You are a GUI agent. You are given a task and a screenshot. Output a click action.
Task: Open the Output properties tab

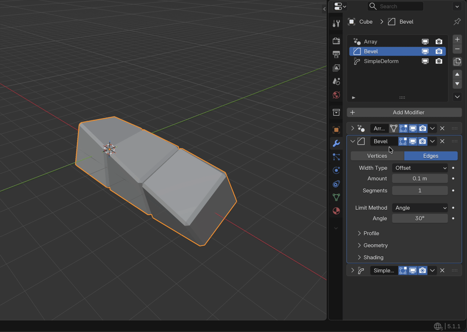coord(336,54)
